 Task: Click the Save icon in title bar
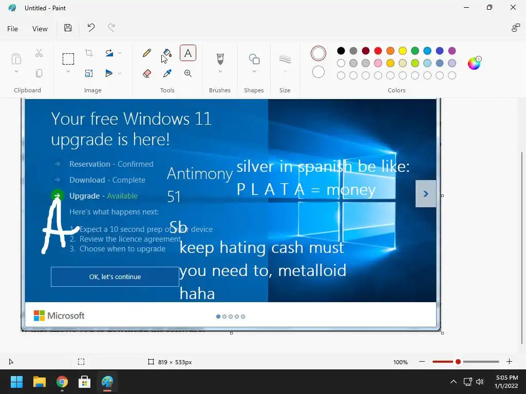[68, 28]
